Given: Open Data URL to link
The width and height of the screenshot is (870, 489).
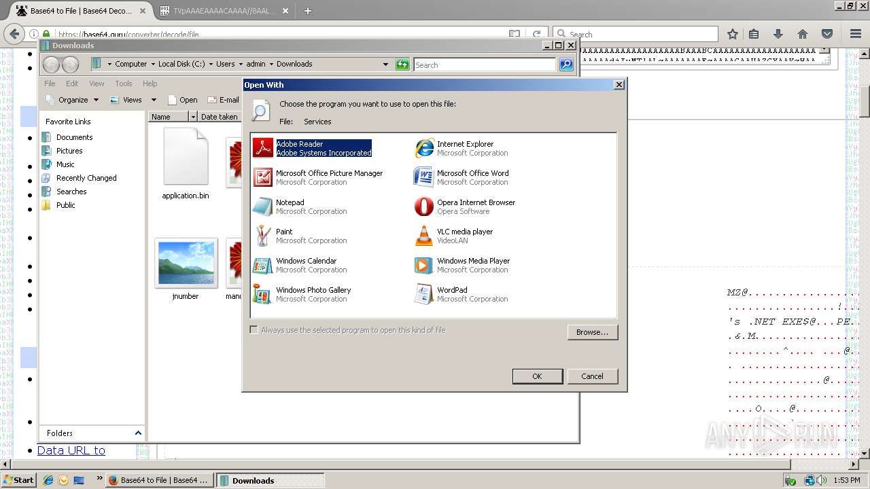Looking at the screenshot, I should 71,450.
